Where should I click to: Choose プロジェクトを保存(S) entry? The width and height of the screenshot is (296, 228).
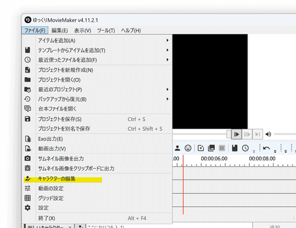97,119
